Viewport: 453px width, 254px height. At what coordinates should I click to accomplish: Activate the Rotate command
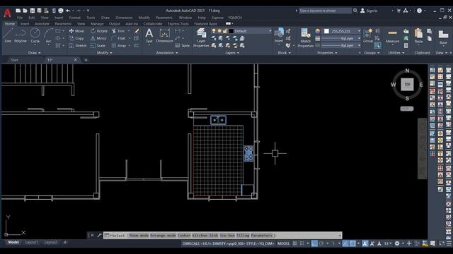pyautogui.click(x=99, y=31)
